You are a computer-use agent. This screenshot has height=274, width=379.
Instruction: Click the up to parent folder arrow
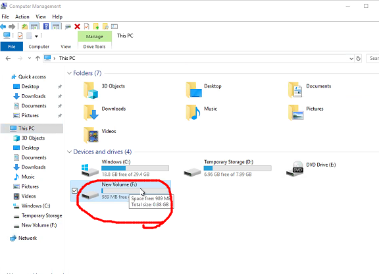[38, 59]
